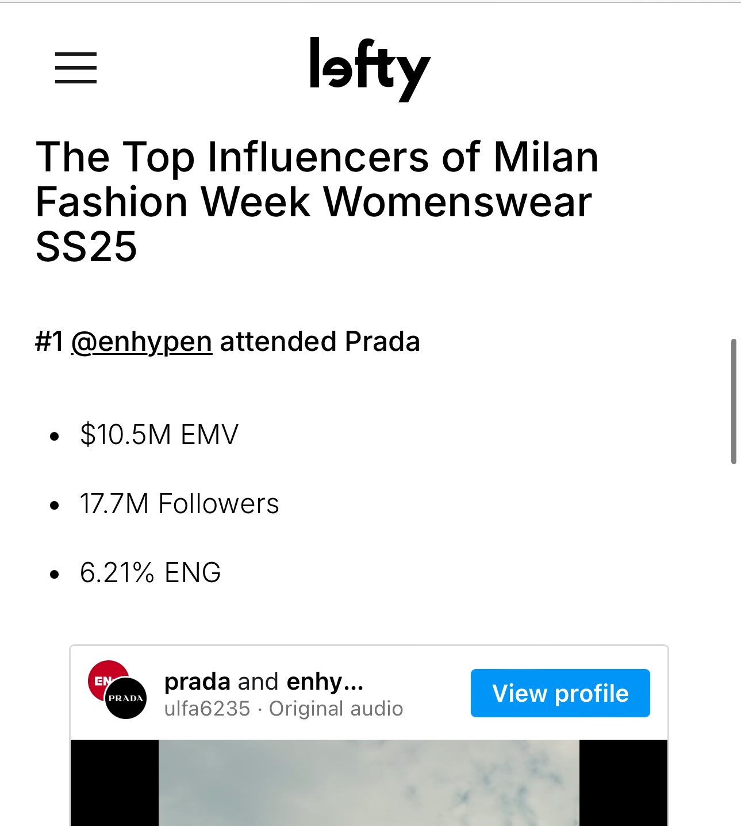Click the #1 ranking label

click(x=50, y=342)
